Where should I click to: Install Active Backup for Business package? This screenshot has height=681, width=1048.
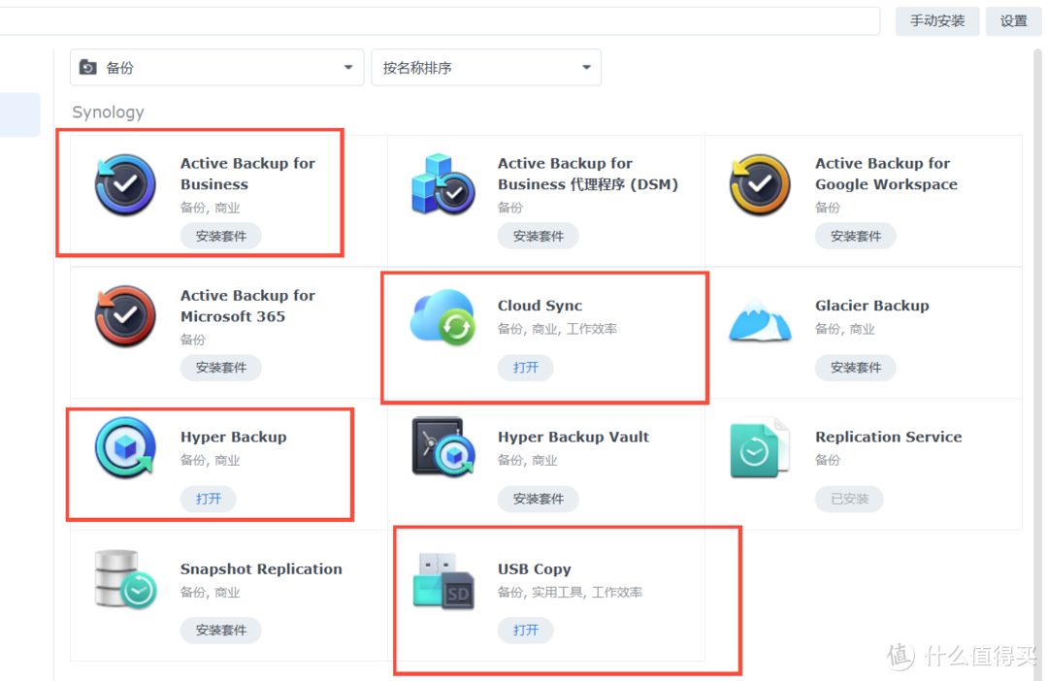(220, 236)
